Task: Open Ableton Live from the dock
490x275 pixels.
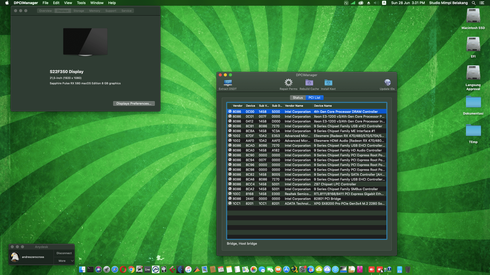Action: pyautogui.click(x=148, y=269)
